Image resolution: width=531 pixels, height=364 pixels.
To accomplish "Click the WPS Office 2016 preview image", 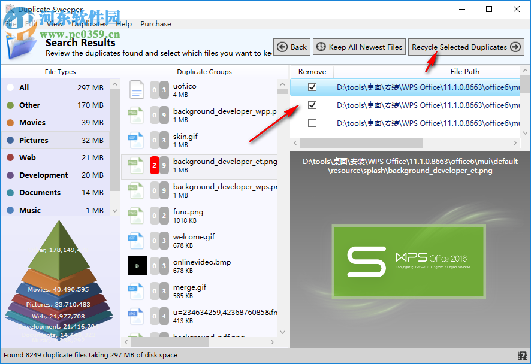I will pos(408,262).
